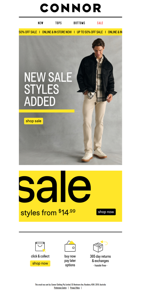This screenshot has width=141, height=293.
Task: Click the click & collect shopping bag icon
Action: 41,247
